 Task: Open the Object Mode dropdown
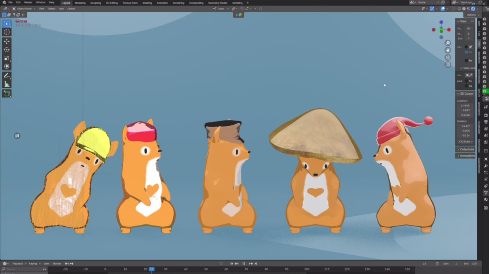[x=24, y=8]
